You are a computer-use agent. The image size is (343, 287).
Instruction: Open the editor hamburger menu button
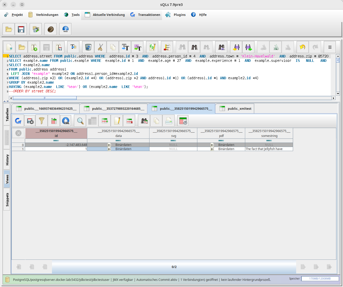click(x=330, y=47)
